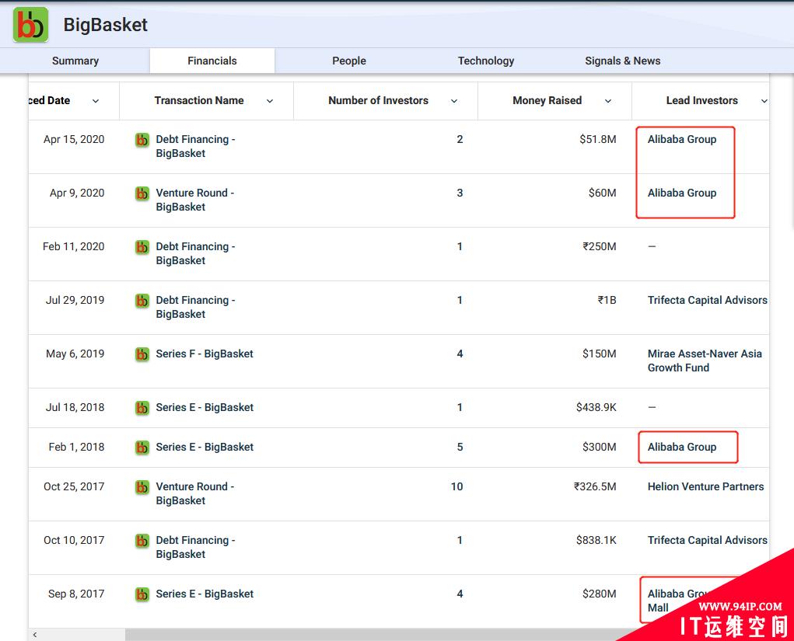Open Venture Round link dated Oct 25, 2017
Screen dimensions: 794x641
coord(195,493)
